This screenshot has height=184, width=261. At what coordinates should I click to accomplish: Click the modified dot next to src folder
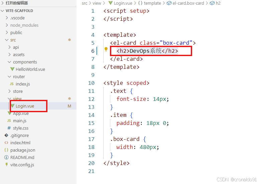70,40
